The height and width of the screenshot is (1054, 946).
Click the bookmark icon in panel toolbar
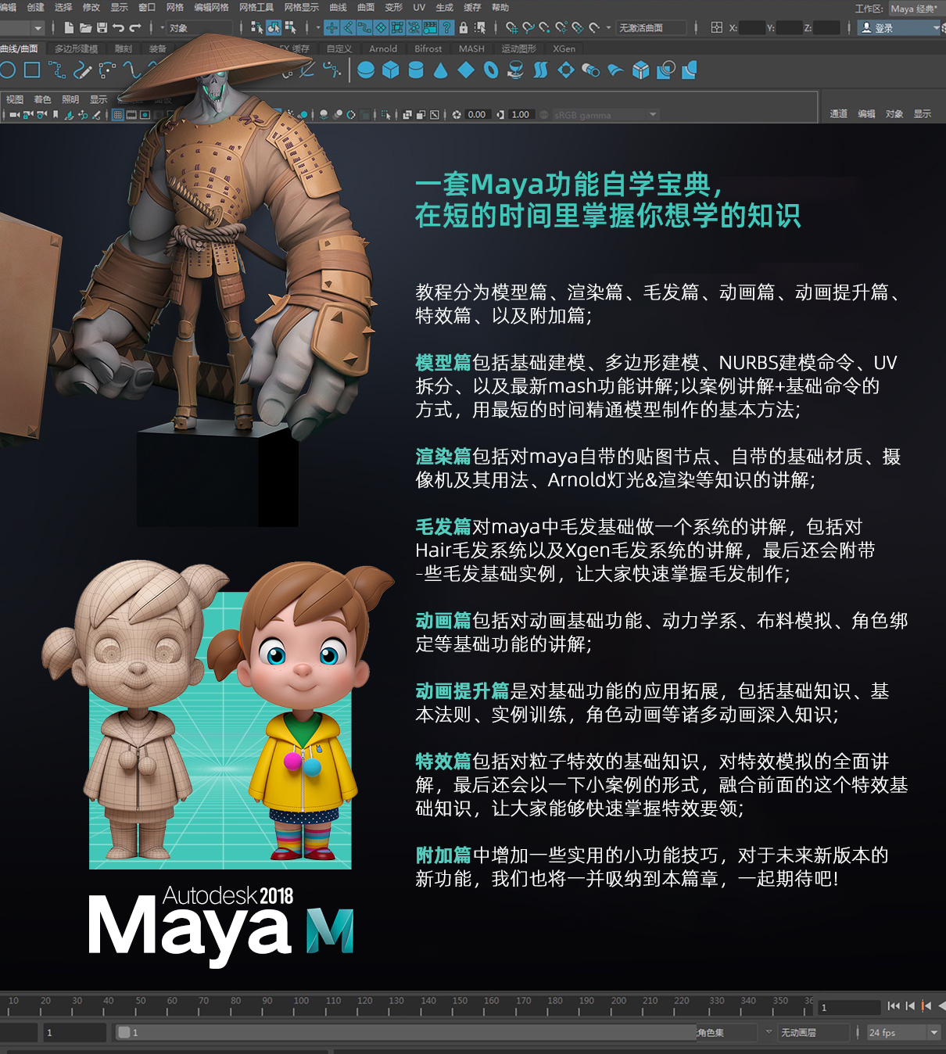click(x=56, y=115)
